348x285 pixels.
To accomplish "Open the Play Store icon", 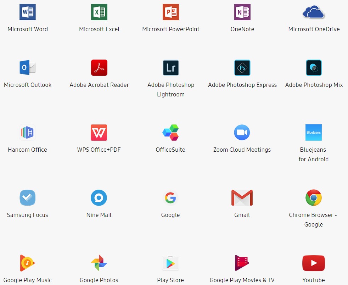I will (x=170, y=263).
